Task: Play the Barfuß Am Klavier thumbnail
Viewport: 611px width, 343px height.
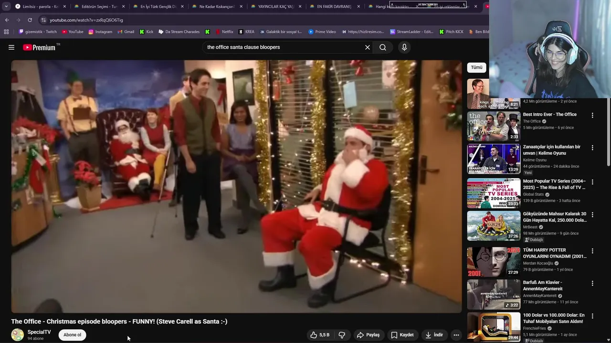Action: 494,294
